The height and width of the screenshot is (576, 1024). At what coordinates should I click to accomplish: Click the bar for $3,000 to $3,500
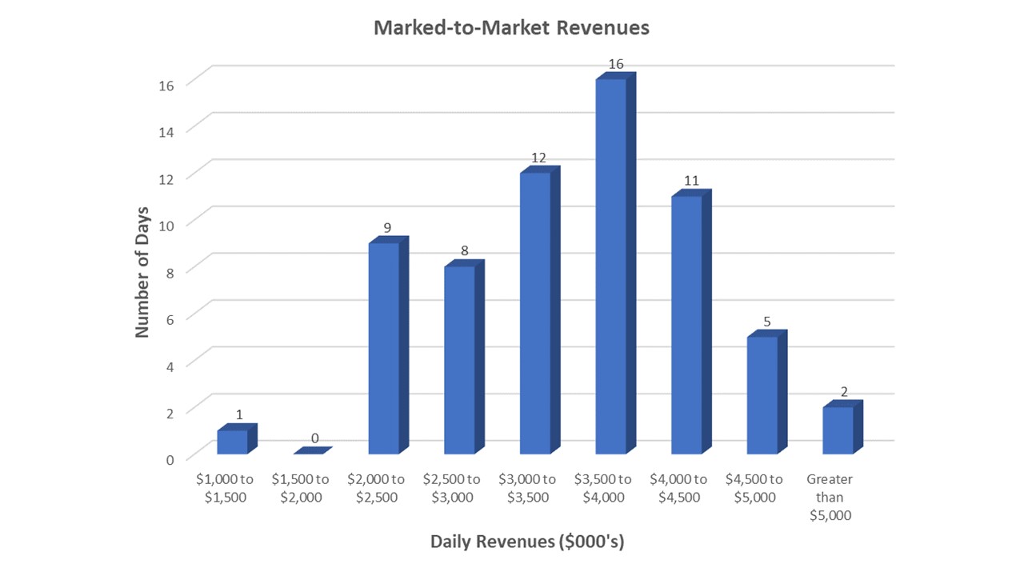[x=538, y=312]
